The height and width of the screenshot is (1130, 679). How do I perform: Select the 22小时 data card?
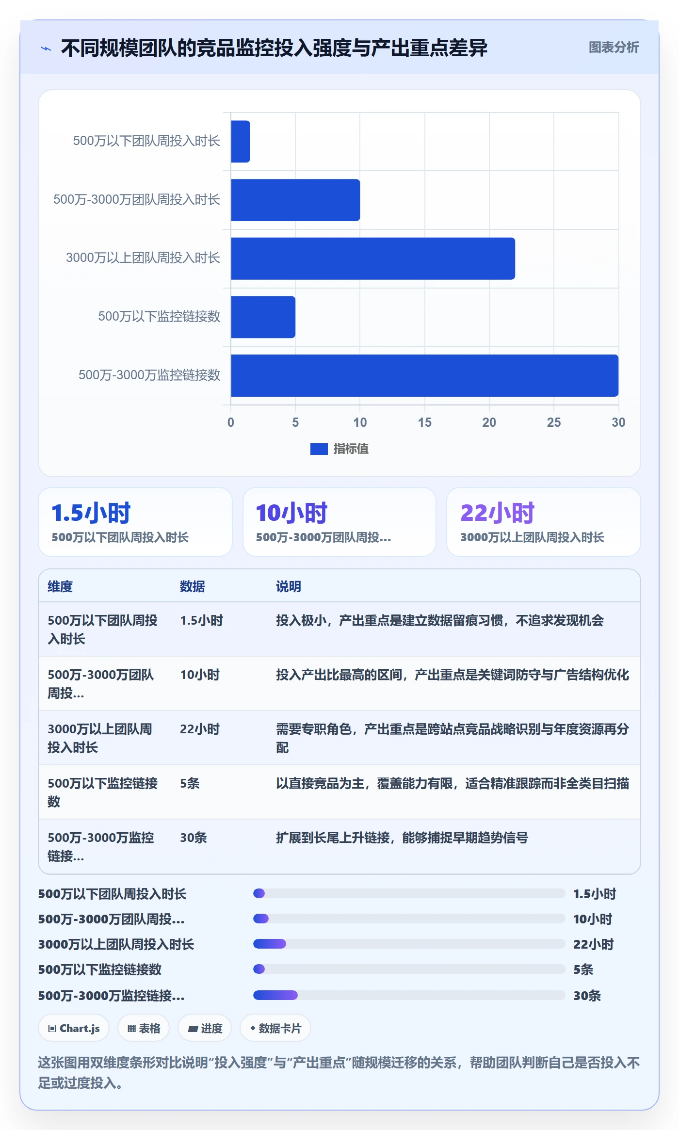pos(544,522)
